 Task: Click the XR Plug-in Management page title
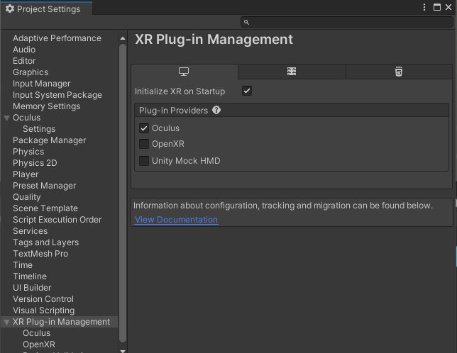214,40
